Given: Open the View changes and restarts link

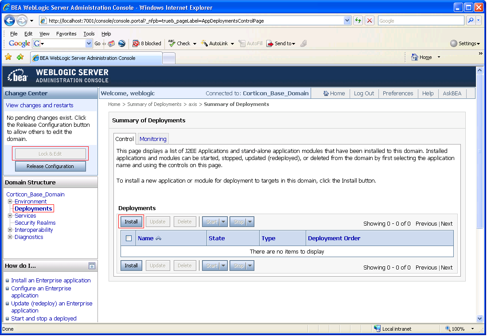Looking at the screenshot, I should (x=40, y=105).
